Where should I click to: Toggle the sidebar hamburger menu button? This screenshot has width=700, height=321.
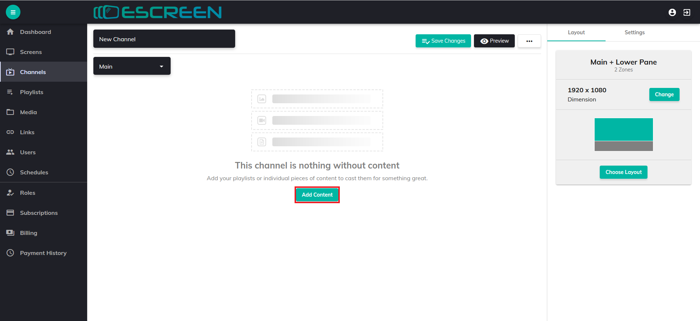coord(13,12)
